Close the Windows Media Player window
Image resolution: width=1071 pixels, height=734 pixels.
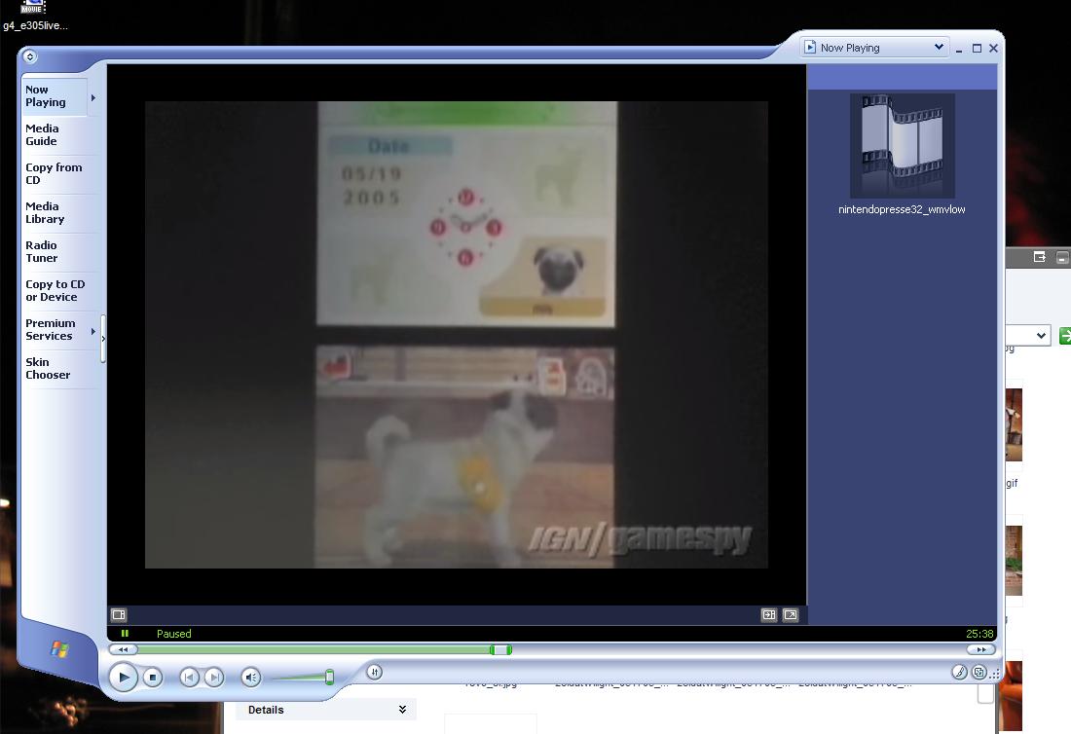(x=994, y=49)
